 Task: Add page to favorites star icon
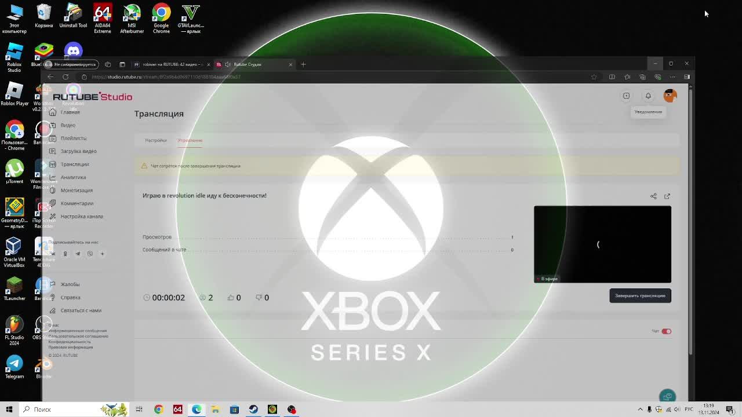594,77
